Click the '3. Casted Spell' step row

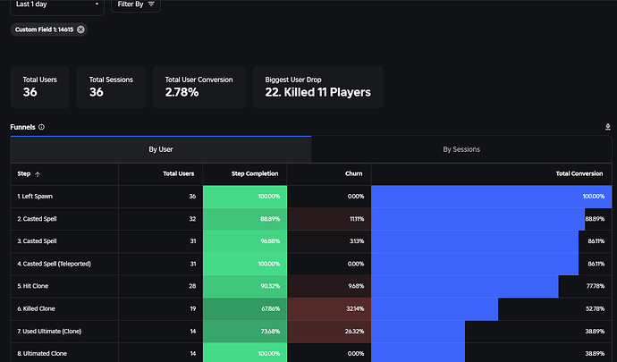tap(311, 241)
